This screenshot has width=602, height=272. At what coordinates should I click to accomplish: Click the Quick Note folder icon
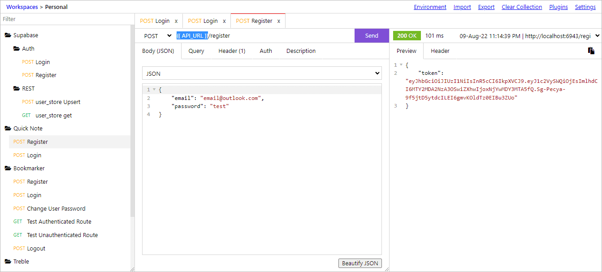click(8, 129)
